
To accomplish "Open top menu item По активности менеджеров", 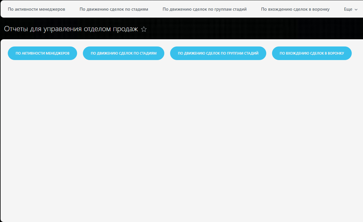I will pyautogui.click(x=36, y=9).
